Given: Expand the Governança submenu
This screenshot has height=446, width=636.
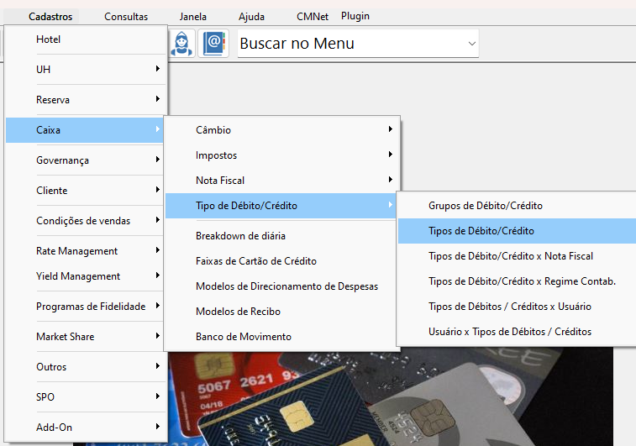Looking at the screenshot, I should pyautogui.click(x=86, y=160).
